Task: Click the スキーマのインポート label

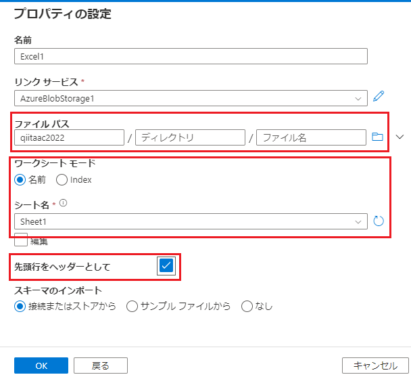Action: tap(58, 290)
